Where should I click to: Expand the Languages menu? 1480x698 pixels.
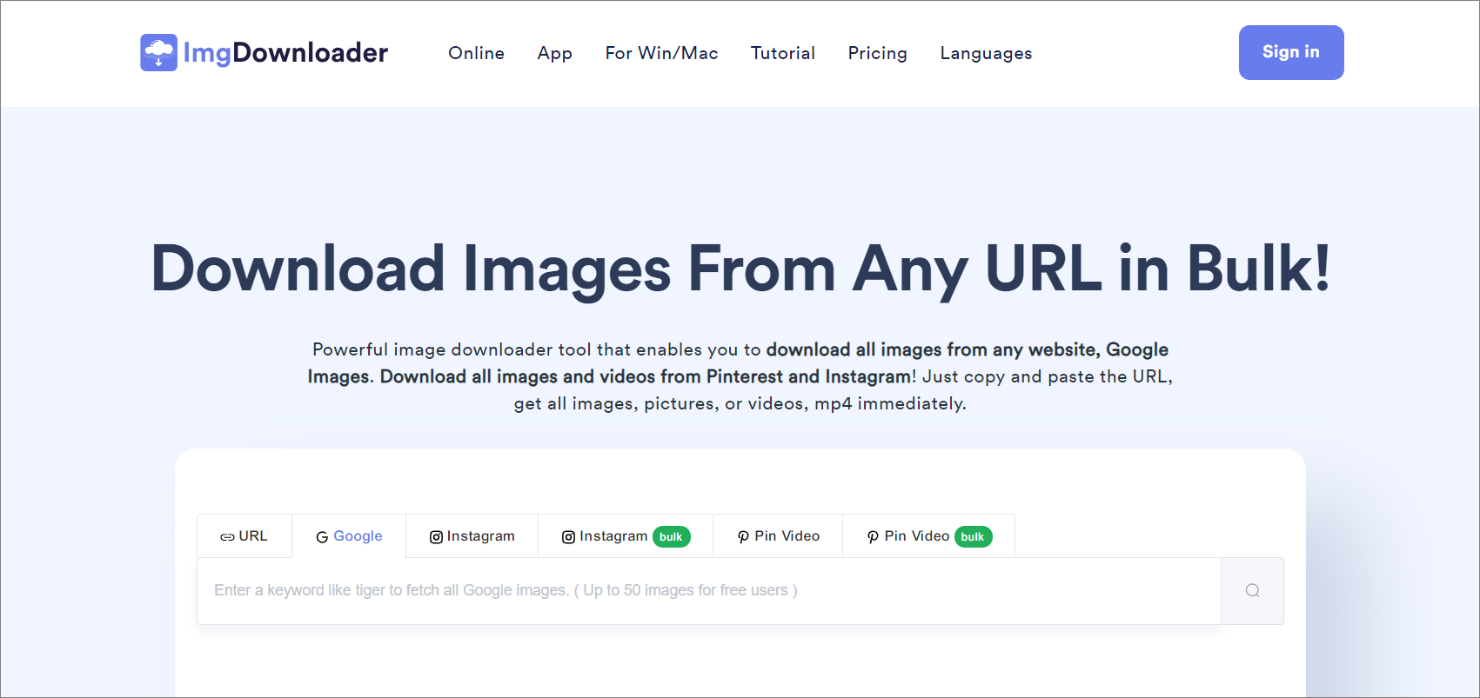coord(986,53)
